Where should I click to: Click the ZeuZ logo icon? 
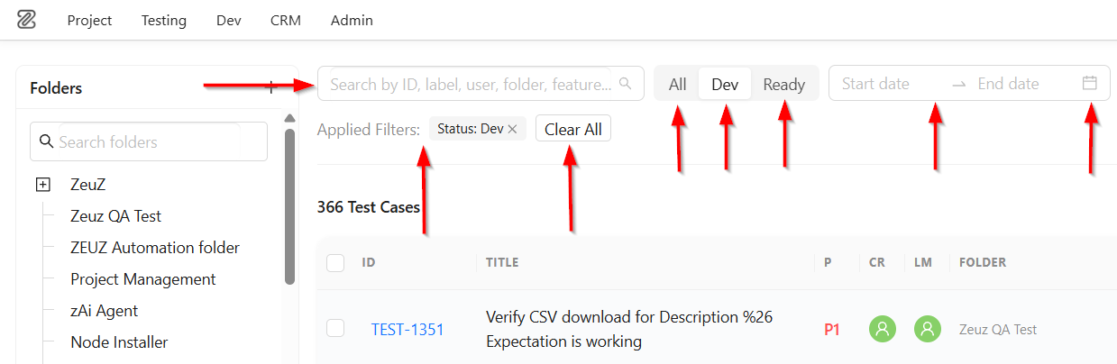[26, 20]
